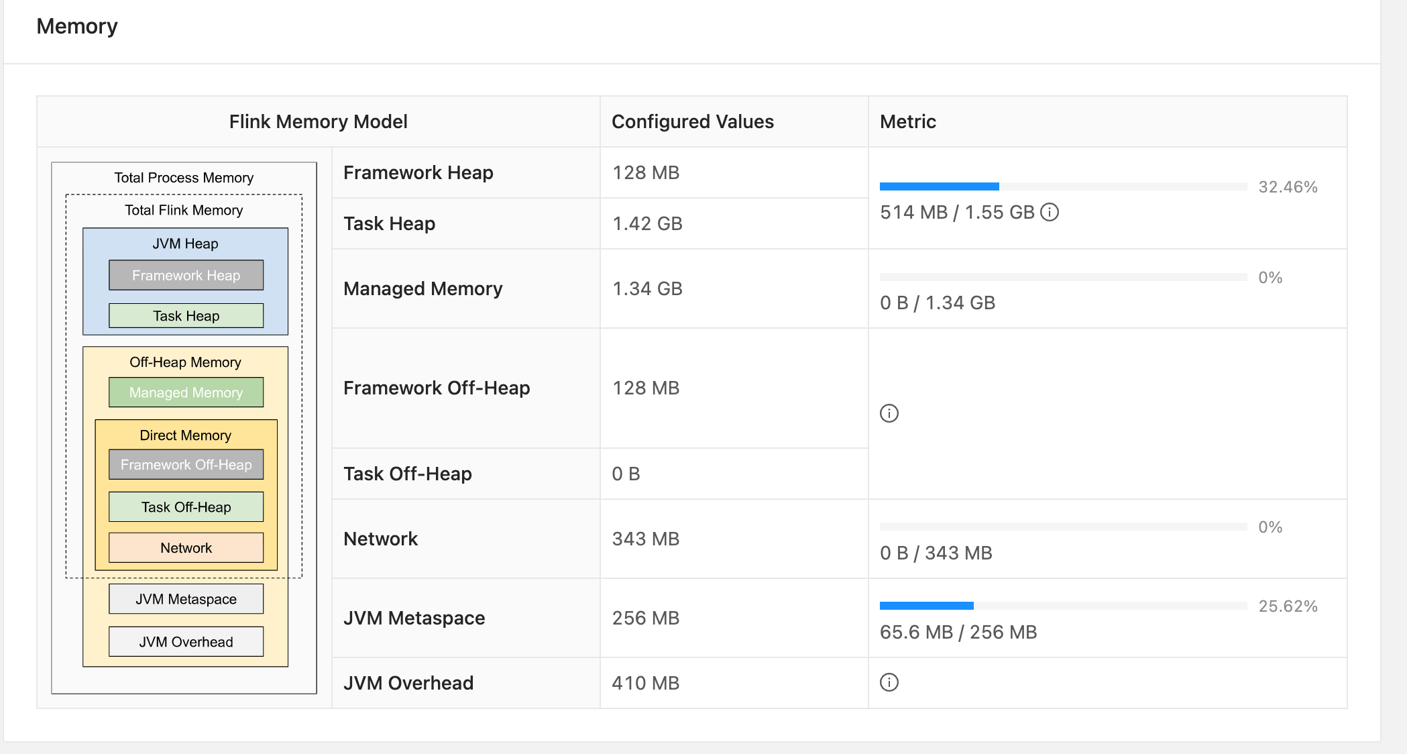The image size is (1407, 754).
Task: Click the JVM Metaspace progress bar at 25.62%
Action: (1063, 606)
